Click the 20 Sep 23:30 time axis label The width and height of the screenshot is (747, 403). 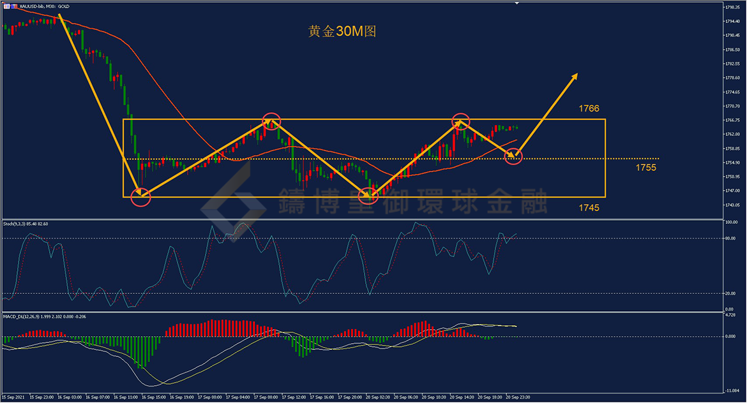(517, 397)
